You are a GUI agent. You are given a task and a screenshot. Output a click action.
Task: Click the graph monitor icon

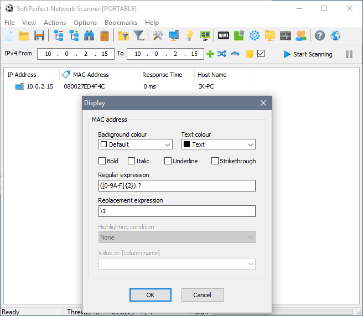(x=286, y=35)
